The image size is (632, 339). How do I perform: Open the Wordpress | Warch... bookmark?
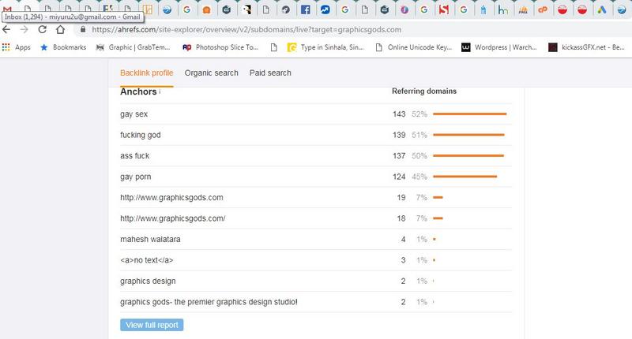(x=499, y=47)
